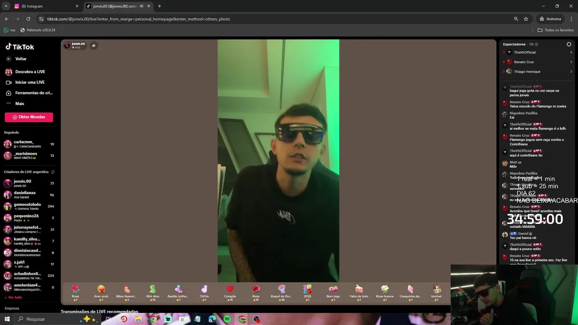This screenshot has height=325, width=578.
Task: Open s.juh1 suggested live
Action: pos(29,264)
